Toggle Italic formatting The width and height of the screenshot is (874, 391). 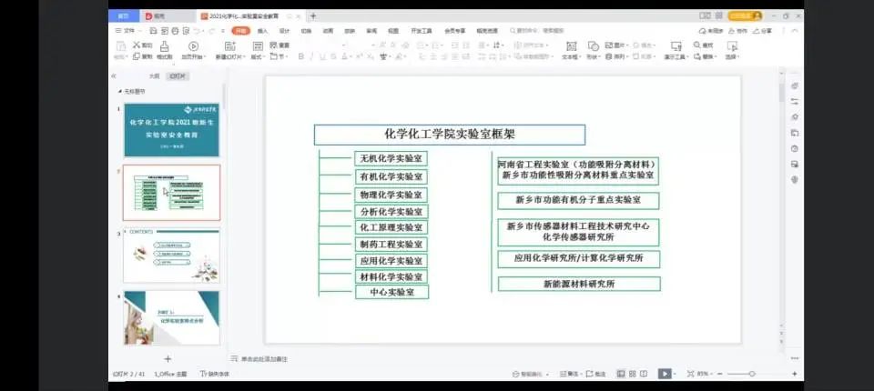coord(310,56)
